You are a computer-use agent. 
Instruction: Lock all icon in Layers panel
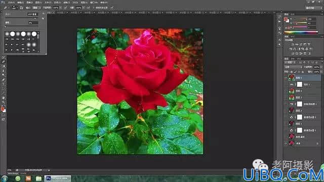point(303,72)
